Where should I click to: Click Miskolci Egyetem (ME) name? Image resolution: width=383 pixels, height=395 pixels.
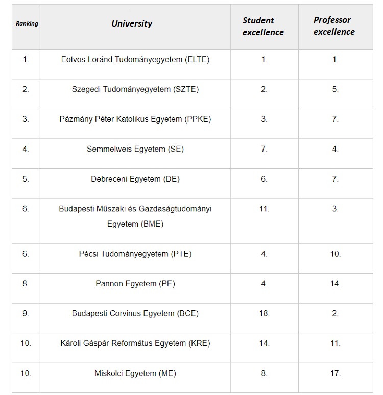click(135, 373)
